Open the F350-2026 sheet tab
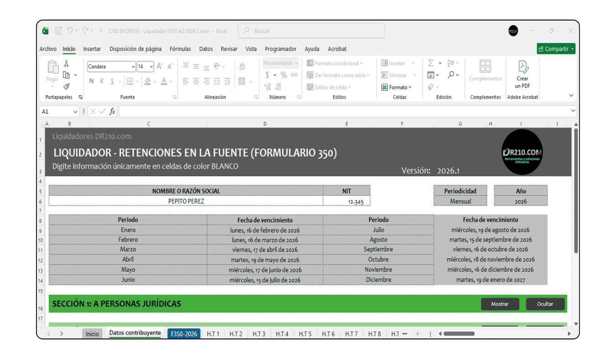 tap(183, 333)
